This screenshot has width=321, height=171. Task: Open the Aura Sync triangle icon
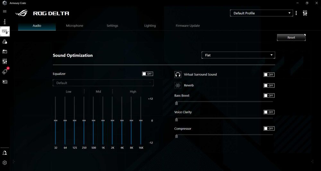5,42
